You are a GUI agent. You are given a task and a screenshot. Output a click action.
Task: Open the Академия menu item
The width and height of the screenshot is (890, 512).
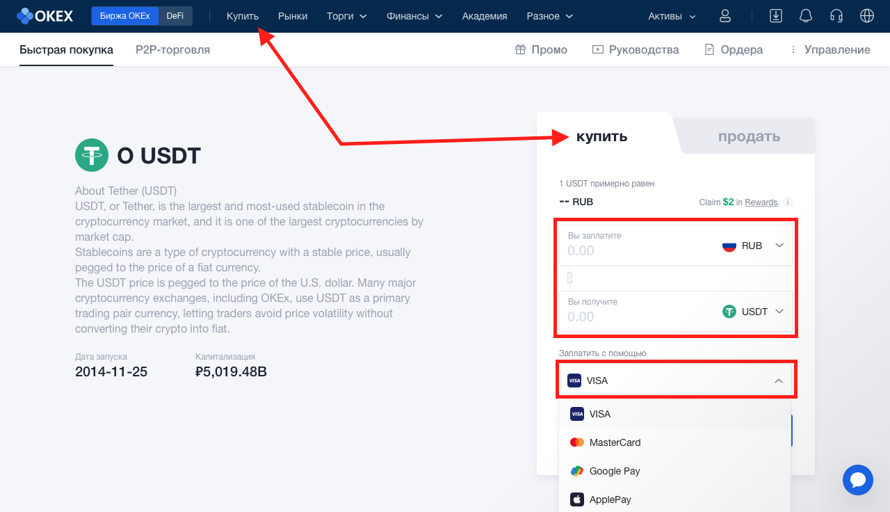(485, 16)
